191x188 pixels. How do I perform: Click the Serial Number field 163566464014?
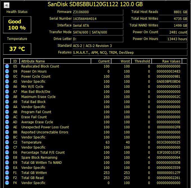pyautogui.click(x=98, y=19)
